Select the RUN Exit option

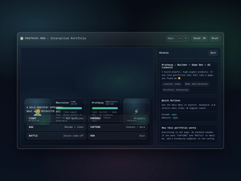(117, 135)
